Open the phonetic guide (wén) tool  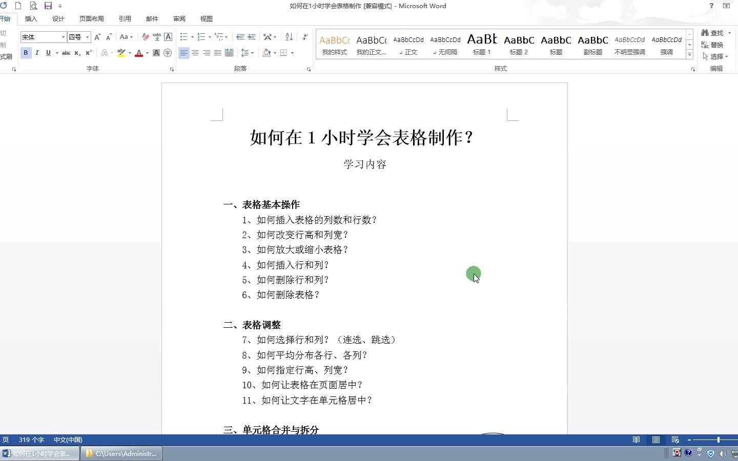point(157,37)
